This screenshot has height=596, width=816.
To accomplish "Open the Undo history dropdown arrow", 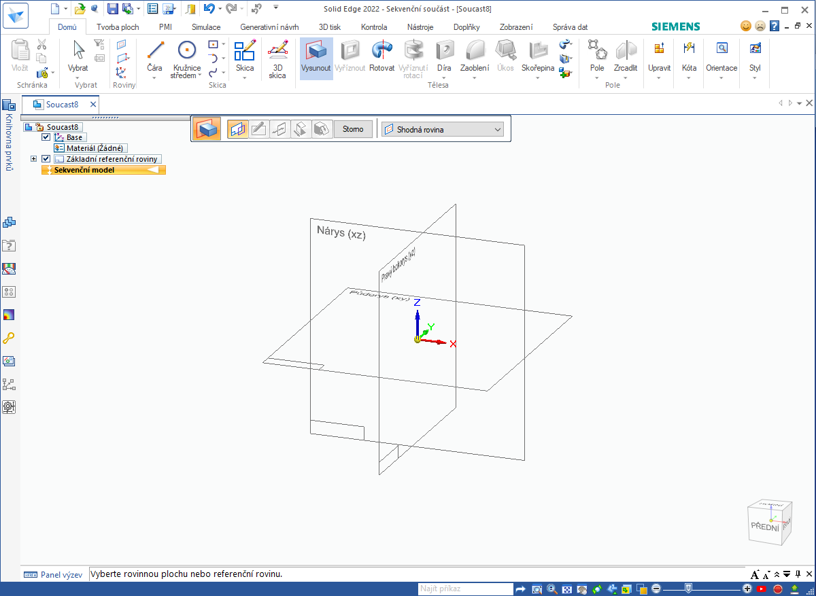I will [220, 9].
